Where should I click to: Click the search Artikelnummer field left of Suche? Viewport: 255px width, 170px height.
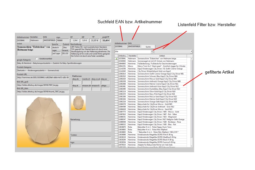click(x=121, y=46)
